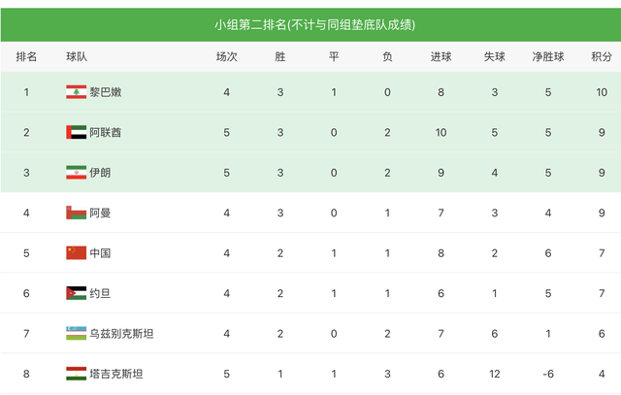Image resolution: width=621 pixels, height=395 pixels.
Task: Open the 中国 team name link
Action: (x=100, y=253)
